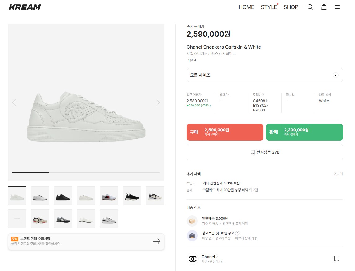Go to the SHOP menu
355x271 pixels.
(291, 7)
